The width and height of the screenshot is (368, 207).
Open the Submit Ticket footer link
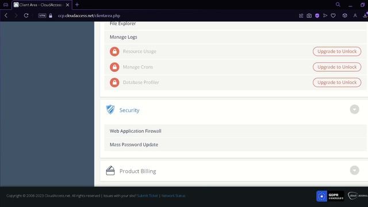[147, 195]
